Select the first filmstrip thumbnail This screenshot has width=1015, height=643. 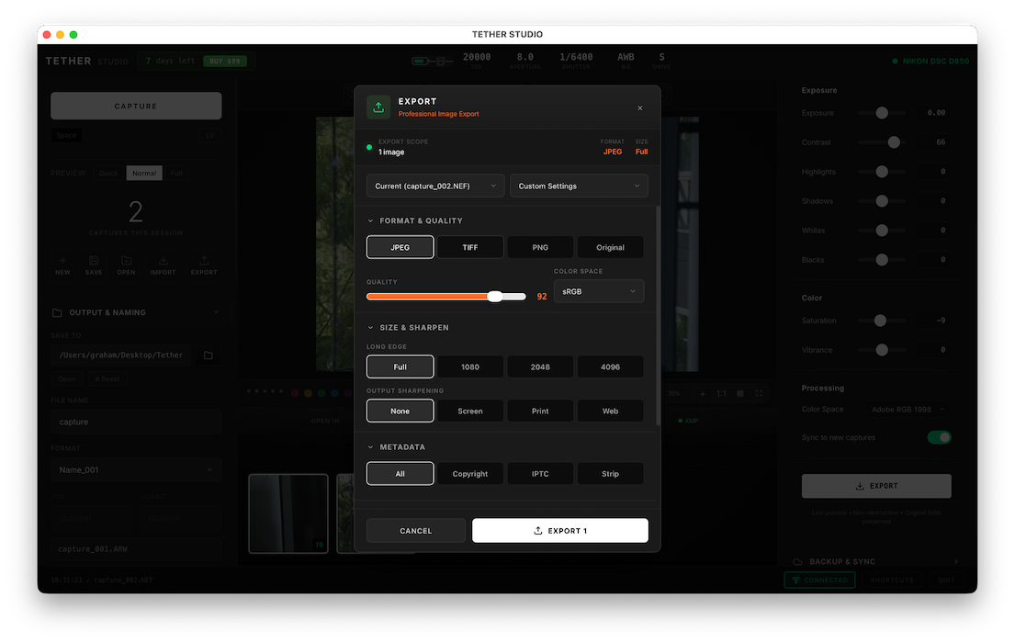(288, 513)
